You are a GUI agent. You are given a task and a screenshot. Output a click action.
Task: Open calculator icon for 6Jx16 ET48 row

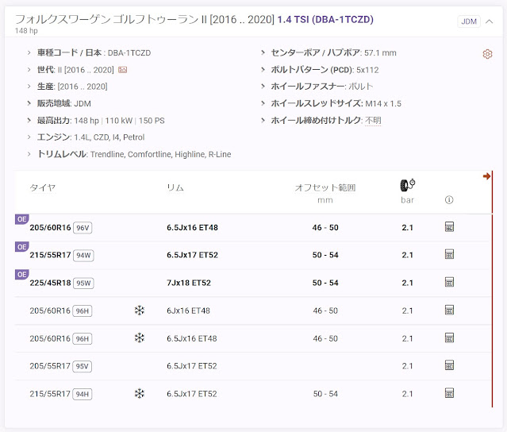click(449, 310)
